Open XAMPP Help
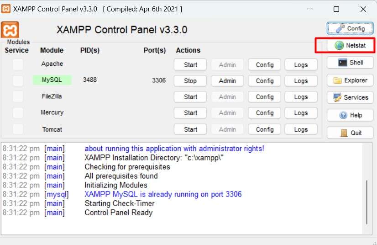377x245 pixels. pos(350,115)
